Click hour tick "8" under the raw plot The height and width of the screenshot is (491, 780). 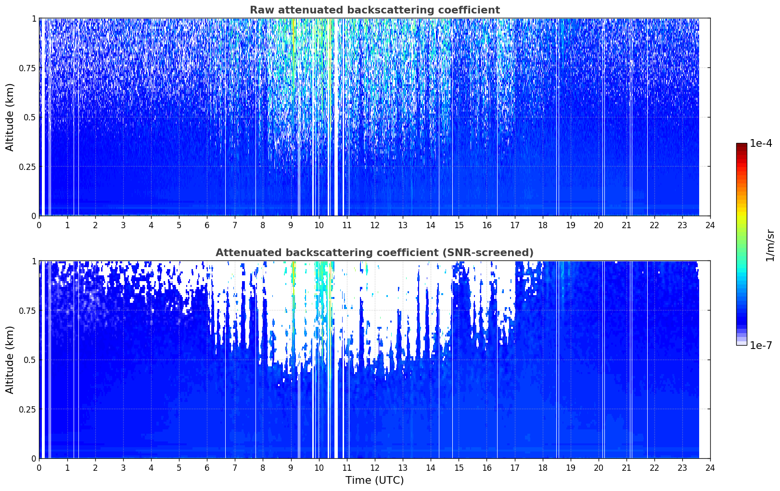pyautogui.click(x=263, y=225)
